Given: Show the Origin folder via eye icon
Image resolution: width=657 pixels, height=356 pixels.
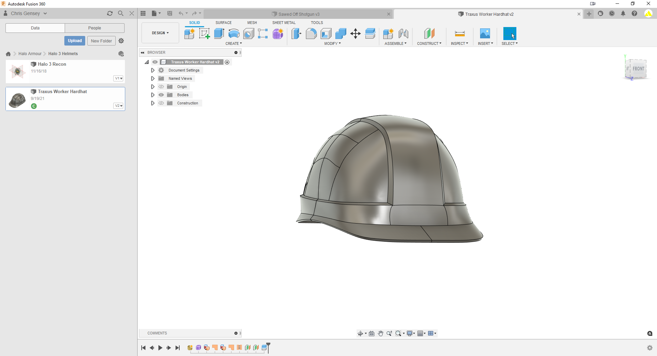Looking at the screenshot, I should (161, 87).
